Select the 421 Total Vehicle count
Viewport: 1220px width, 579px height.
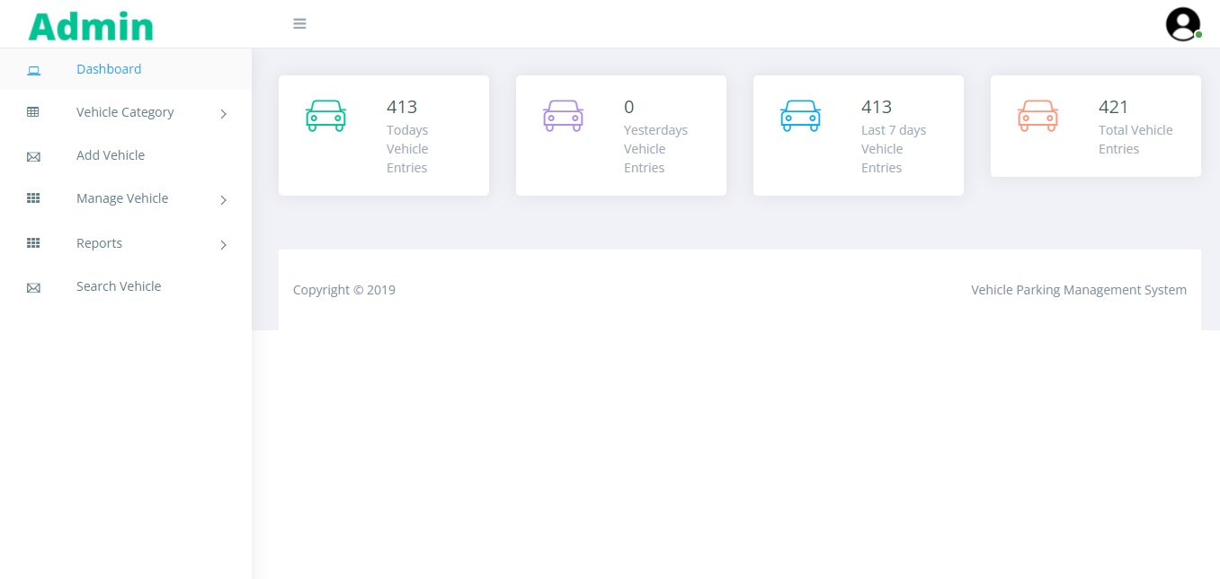(1113, 107)
